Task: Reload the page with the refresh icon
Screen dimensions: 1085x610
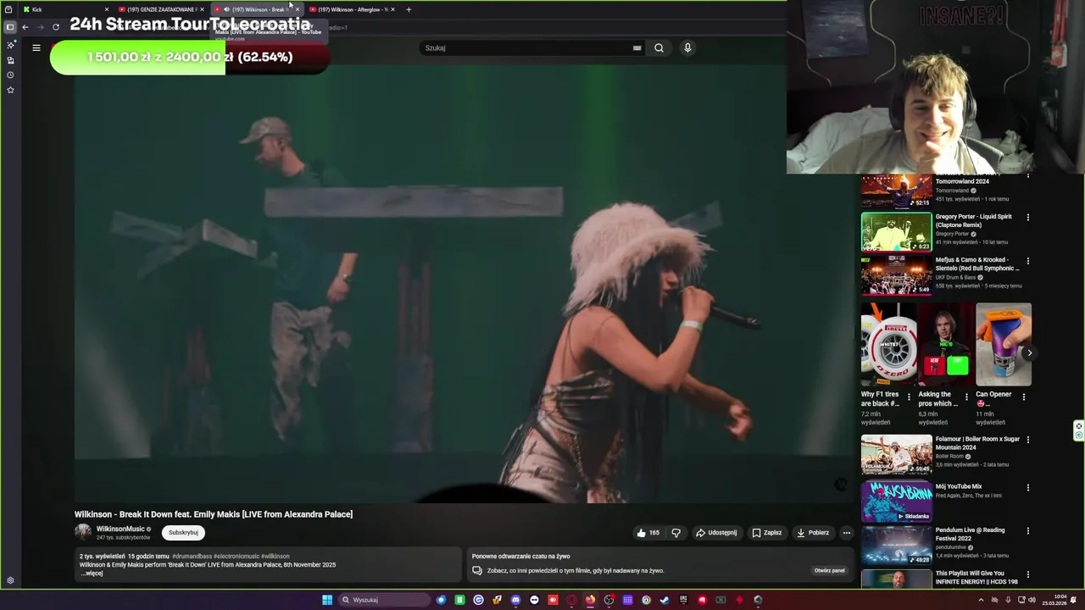Action: (56, 27)
